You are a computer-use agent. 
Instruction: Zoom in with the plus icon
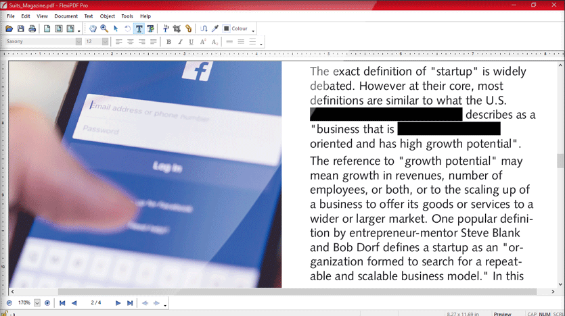47,303
